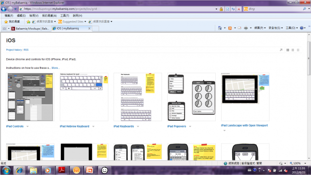Expand the iPad Keyboards options arrow
This screenshot has width=311, height=175.
[138, 127]
